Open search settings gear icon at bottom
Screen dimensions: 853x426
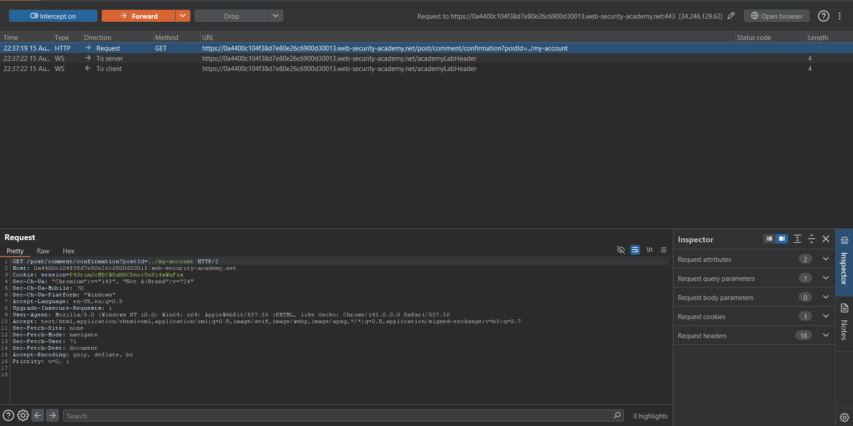23,416
